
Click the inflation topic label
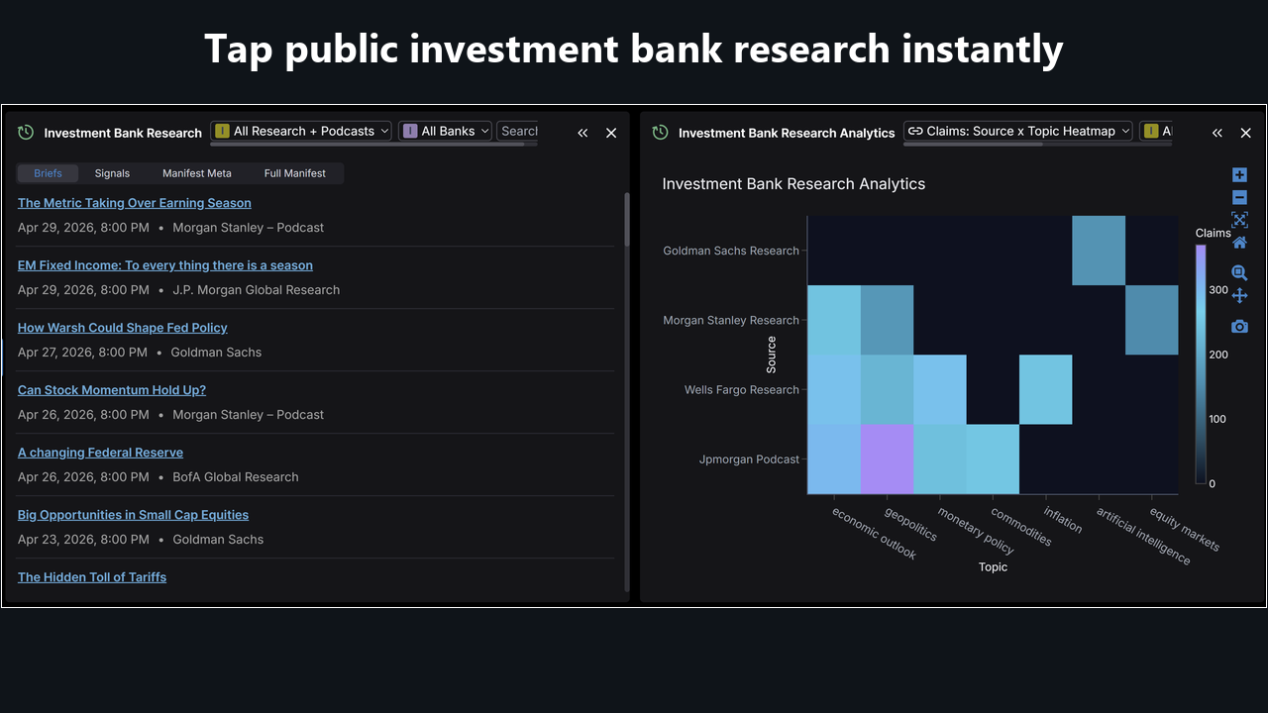[1063, 519]
